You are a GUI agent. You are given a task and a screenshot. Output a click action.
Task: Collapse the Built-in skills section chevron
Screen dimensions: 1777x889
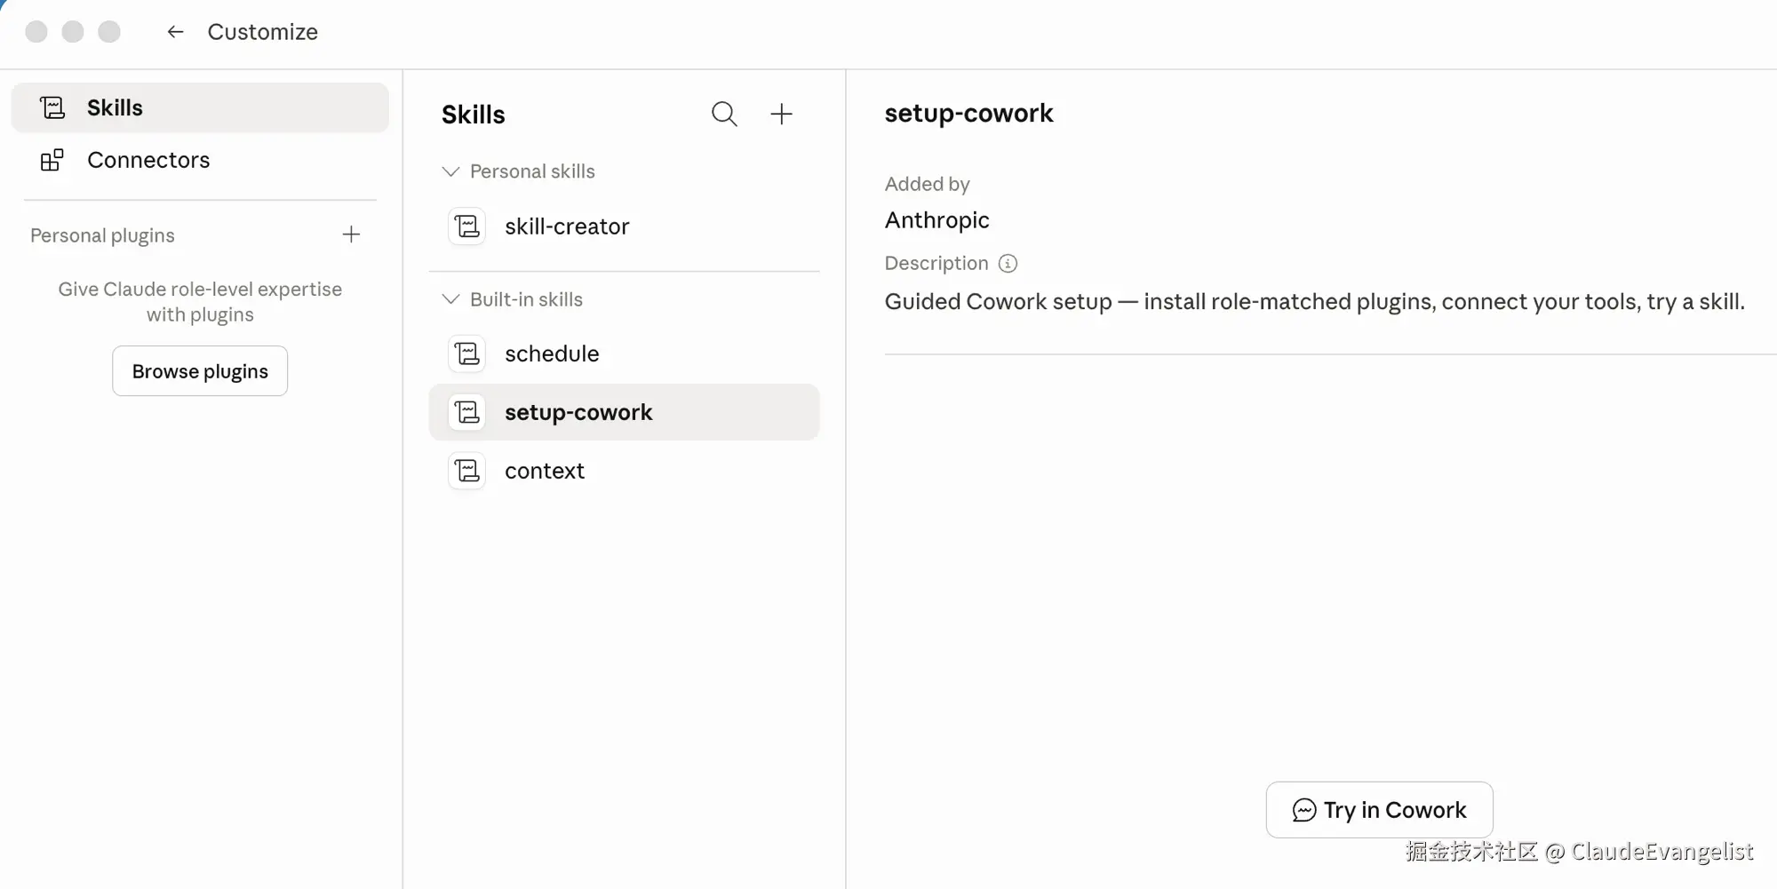[x=450, y=299]
